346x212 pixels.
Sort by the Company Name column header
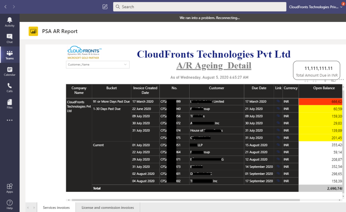pyautogui.click(x=79, y=90)
